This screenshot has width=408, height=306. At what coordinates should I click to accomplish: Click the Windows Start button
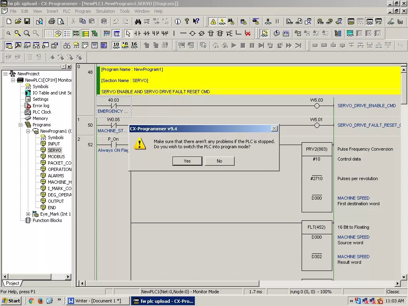click(x=11, y=301)
